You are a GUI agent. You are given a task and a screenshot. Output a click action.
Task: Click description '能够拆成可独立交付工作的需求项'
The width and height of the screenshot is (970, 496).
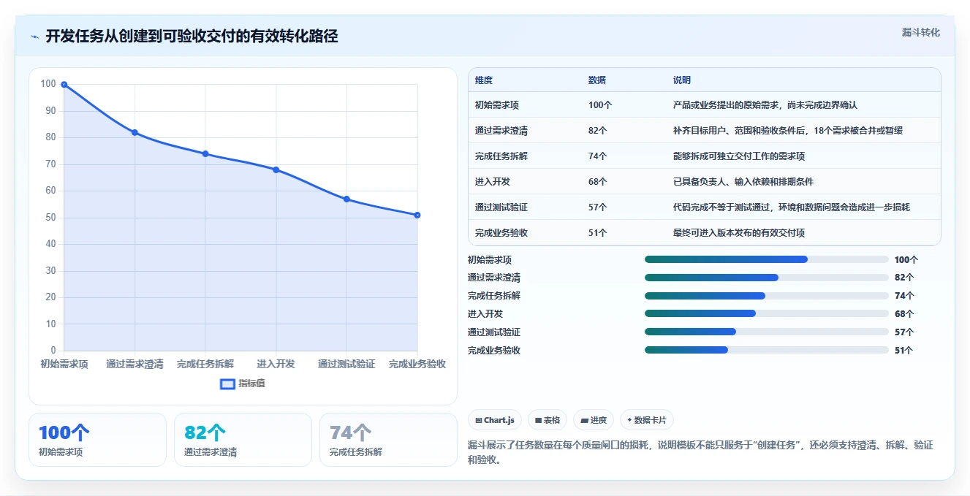click(x=738, y=156)
